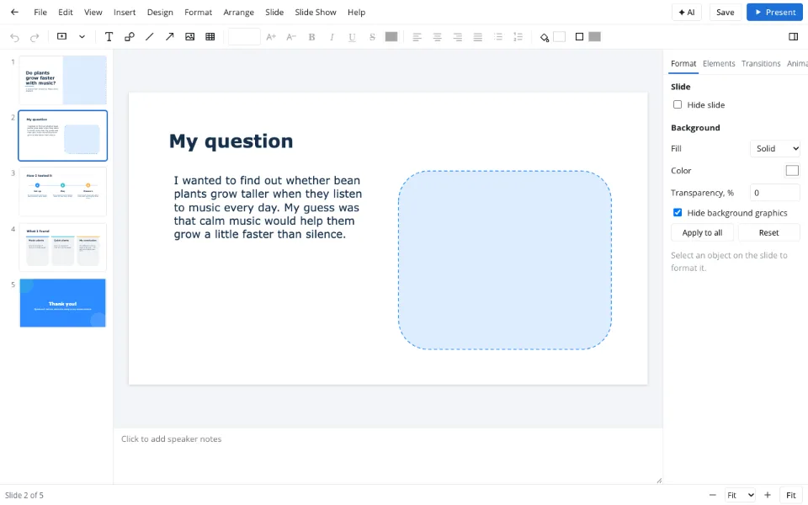Select slide 1 thumbnail
This screenshot has width=808, height=505.
coord(63,81)
